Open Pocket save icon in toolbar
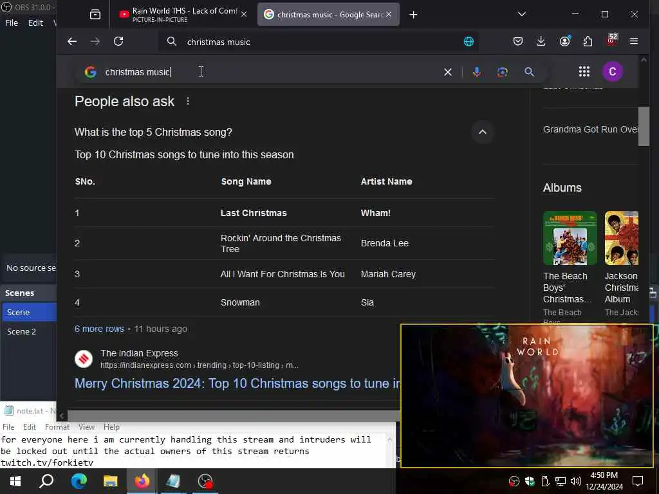 tap(518, 41)
